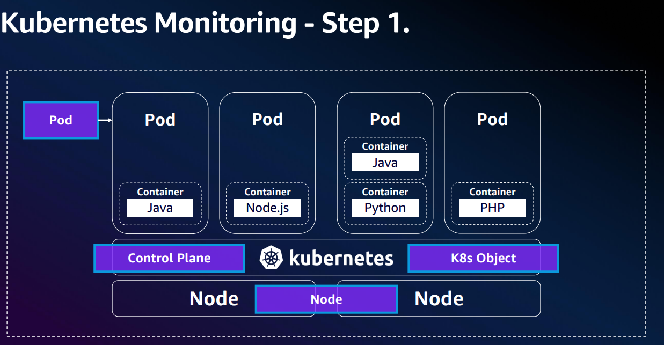Click the highlighted purple Pod box
Screen dimensions: 664x345
[60, 120]
